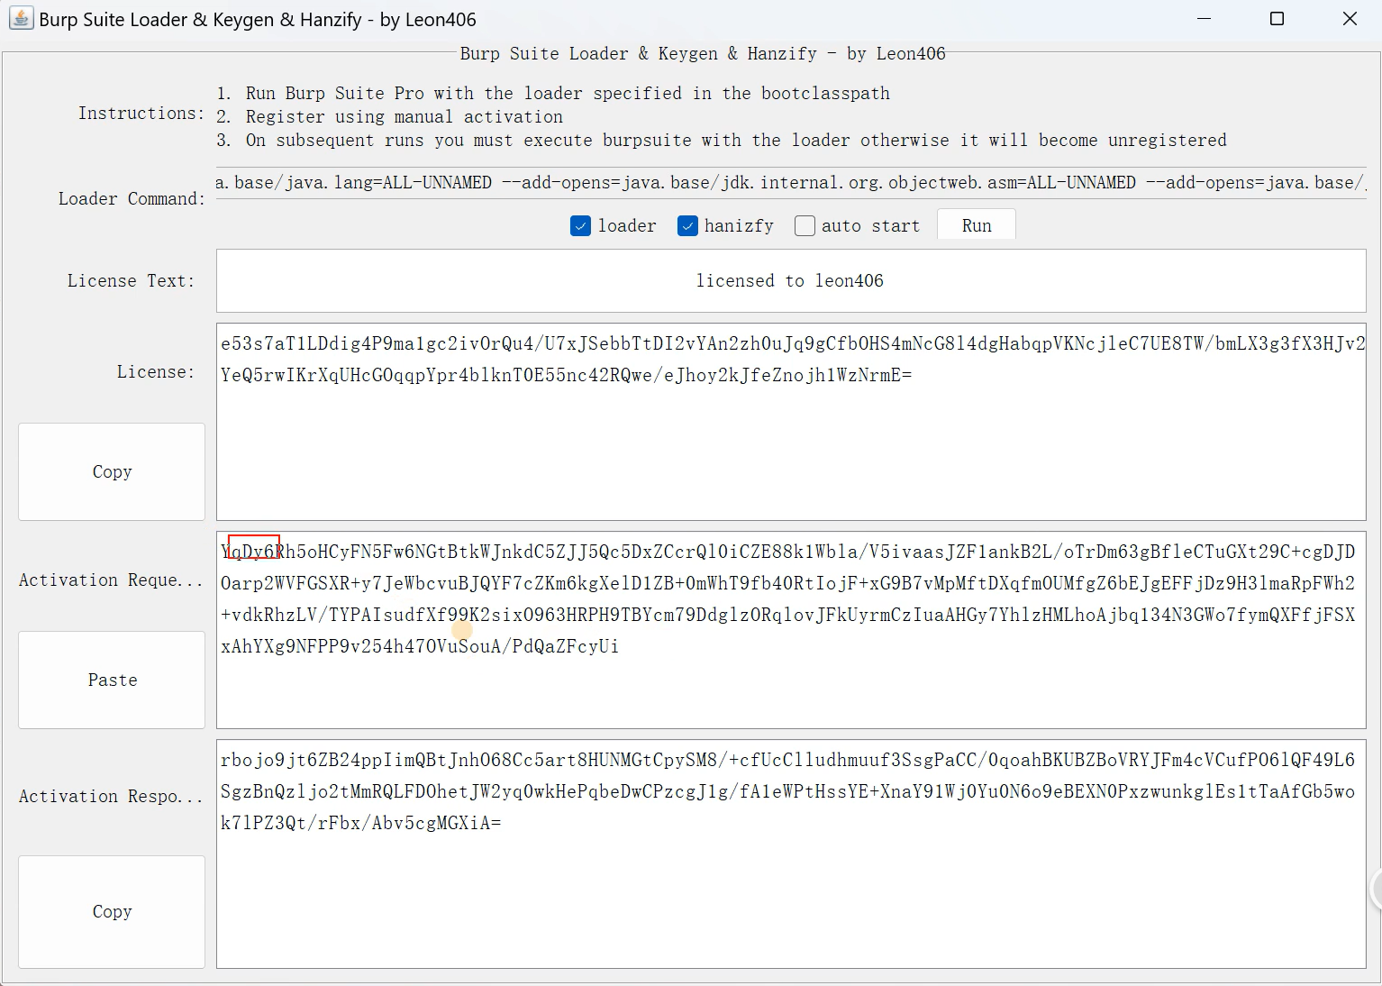Close the Burp Suite Loader window
Viewport: 1382px width, 986px height.
(x=1350, y=19)
